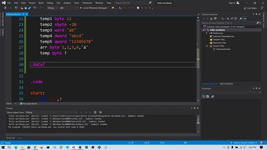
Task: Open Visual Studio Code from taskbar
Action: coord(67,147)
